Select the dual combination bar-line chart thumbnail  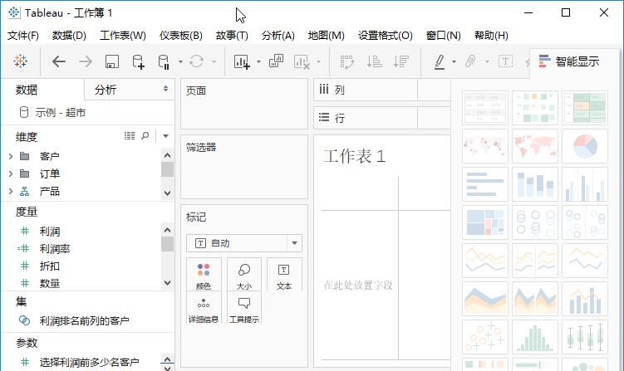(585, 299)
